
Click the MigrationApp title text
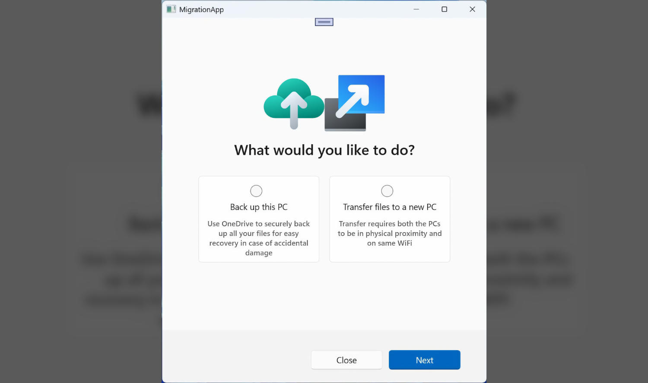pyautogui.click(x=201, y=9)
